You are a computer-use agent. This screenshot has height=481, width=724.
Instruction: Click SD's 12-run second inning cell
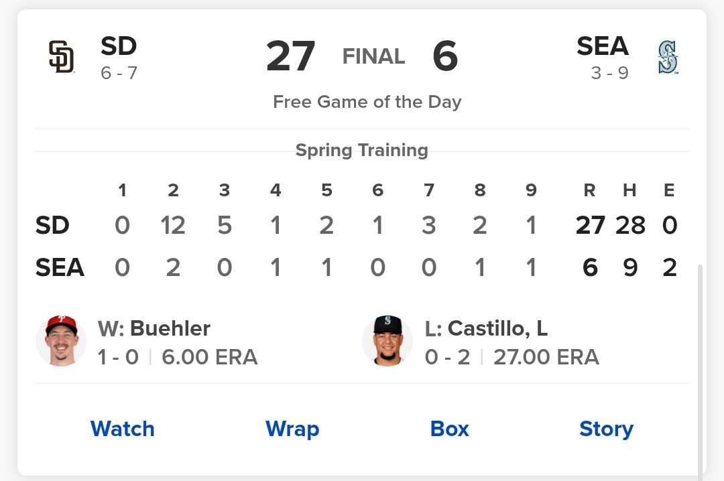point(173,225)
